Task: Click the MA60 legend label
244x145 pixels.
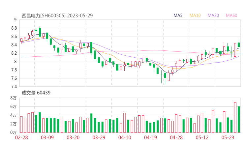Action: (x=231, y=15)
